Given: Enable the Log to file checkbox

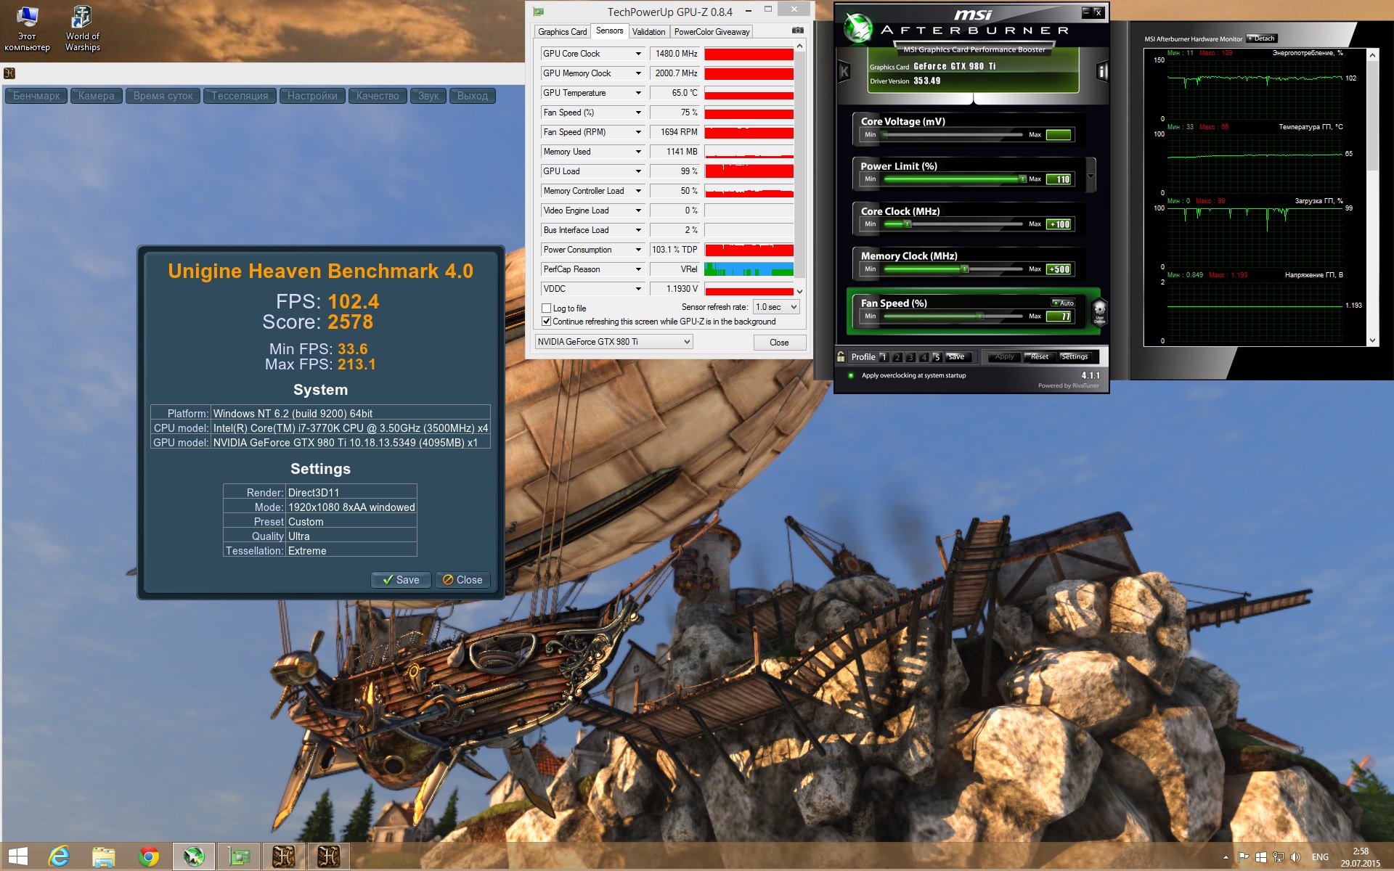Looking at the screenshot, I should pos(547,308).
